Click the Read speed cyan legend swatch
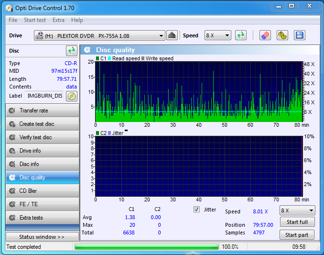This screenshot has height=255, width=324. [109, 58]
